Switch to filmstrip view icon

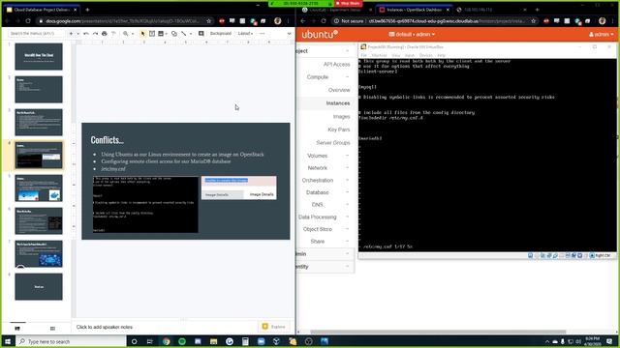coord(17,329)
